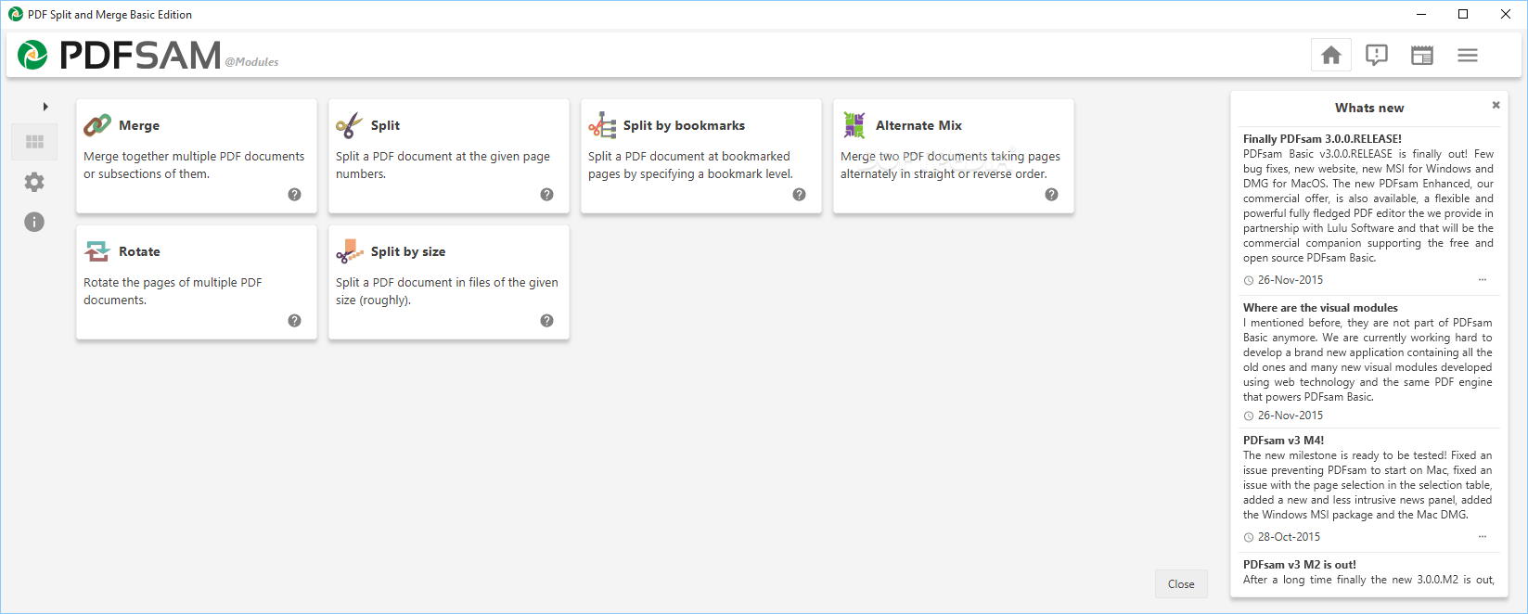Select the Modules grid icon in sidebar
Screen dimensions: 1528x614
(x=34, y=142)
